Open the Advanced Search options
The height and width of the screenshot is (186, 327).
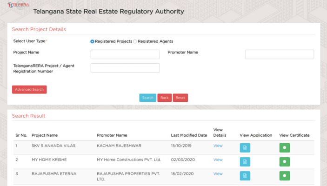tap(29, 89)
